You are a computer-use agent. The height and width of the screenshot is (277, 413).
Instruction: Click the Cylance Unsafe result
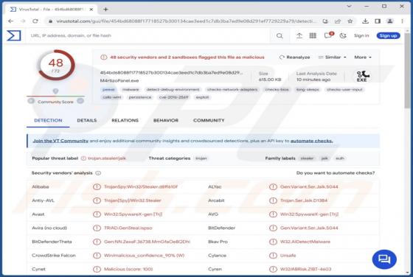(288, 256)
